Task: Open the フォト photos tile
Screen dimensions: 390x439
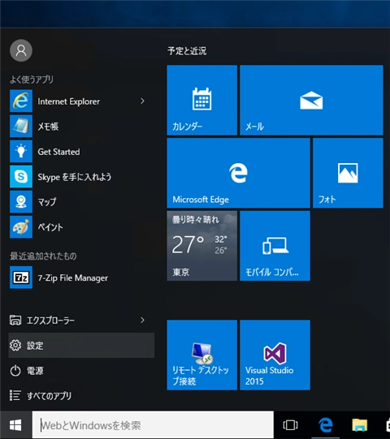Action: 348,173
